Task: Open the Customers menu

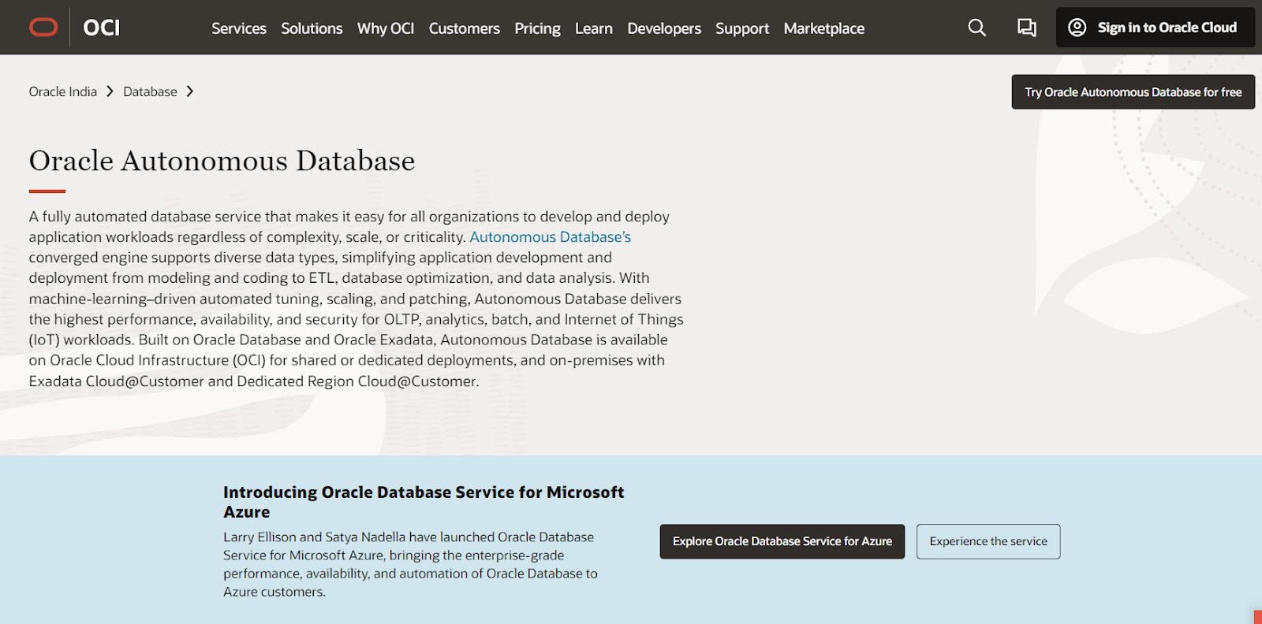Action: coord(465,28)
